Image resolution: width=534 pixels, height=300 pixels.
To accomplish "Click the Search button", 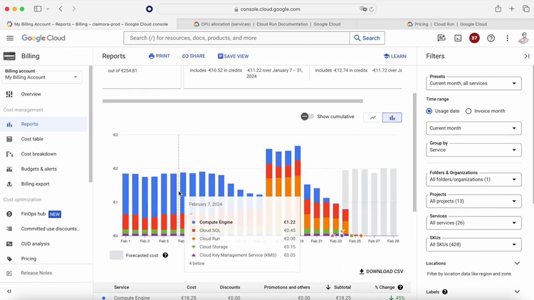I will 367,38.
